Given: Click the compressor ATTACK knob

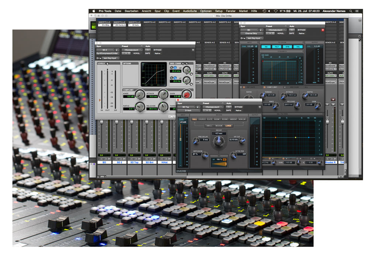Looking at the screenshot, I should [163, 95].
